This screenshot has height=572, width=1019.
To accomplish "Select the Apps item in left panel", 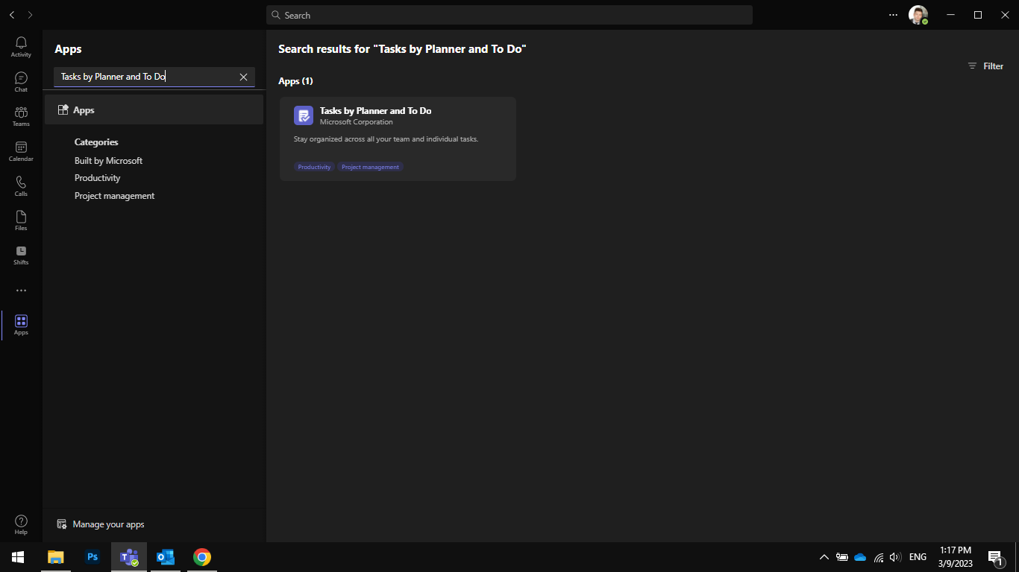I will tap(154, 109).
